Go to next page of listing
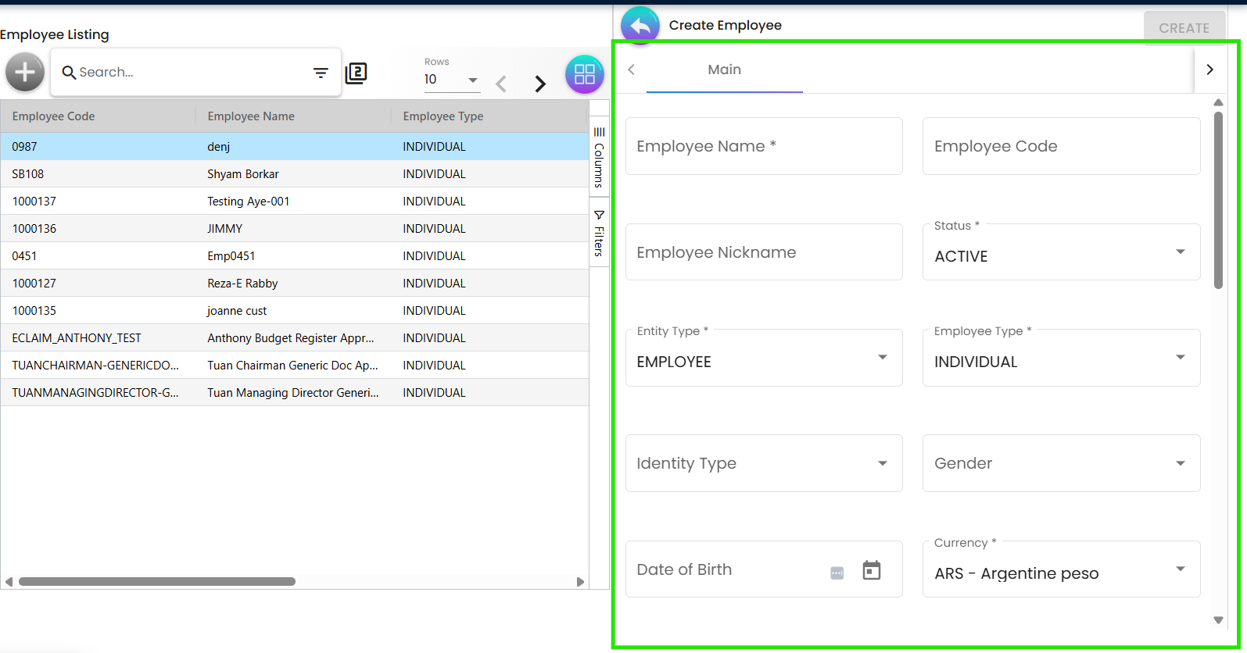The image size is (1247, 653). (540, 84)
